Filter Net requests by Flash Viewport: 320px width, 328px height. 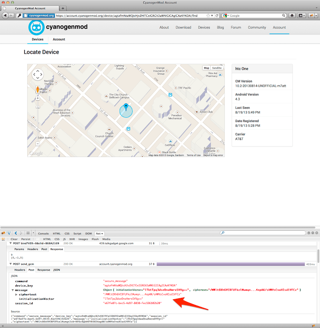(x=95, y=239)
